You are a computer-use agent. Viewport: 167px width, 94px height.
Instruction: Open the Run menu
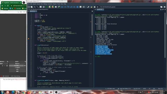[42, 4]
